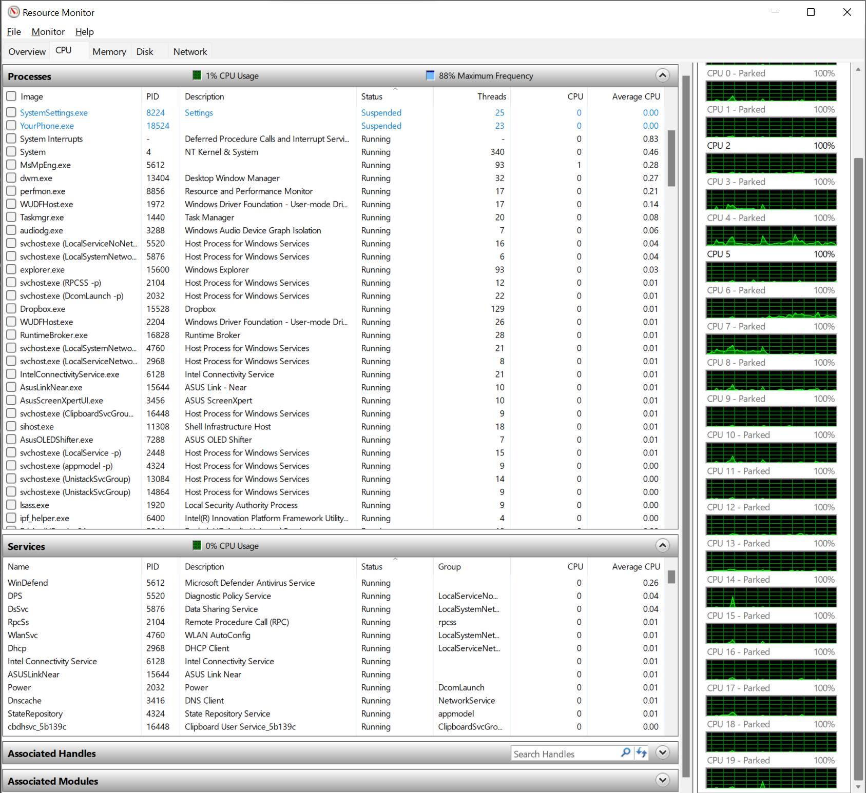Expand the Associated Handles section

662,753
